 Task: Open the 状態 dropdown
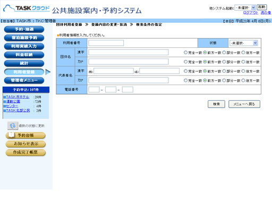pyautogui.click(x=244, y=43)
